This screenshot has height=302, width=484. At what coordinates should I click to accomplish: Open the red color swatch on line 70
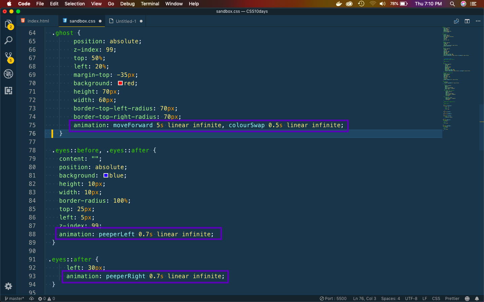tap(120, 83)
